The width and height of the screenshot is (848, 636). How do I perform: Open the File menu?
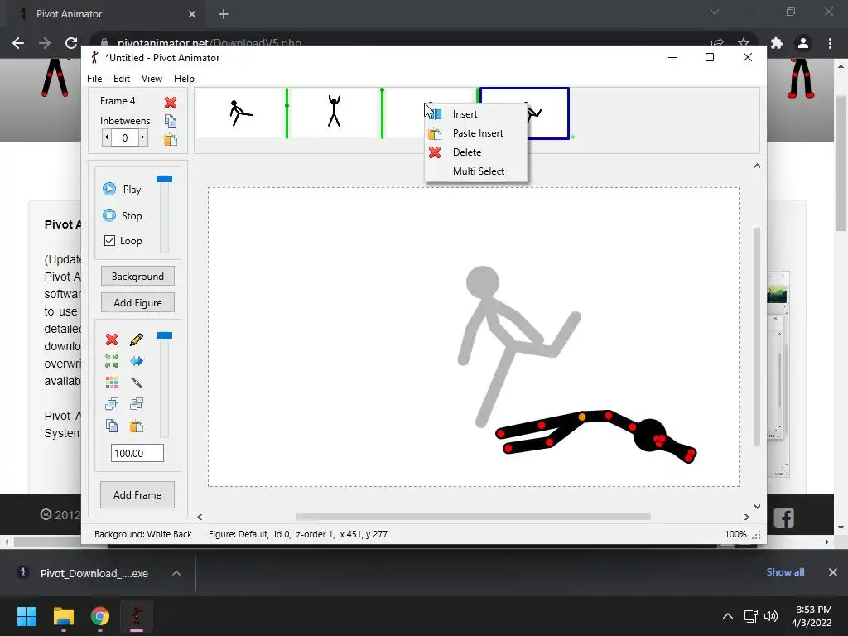(x=94, y=79)
